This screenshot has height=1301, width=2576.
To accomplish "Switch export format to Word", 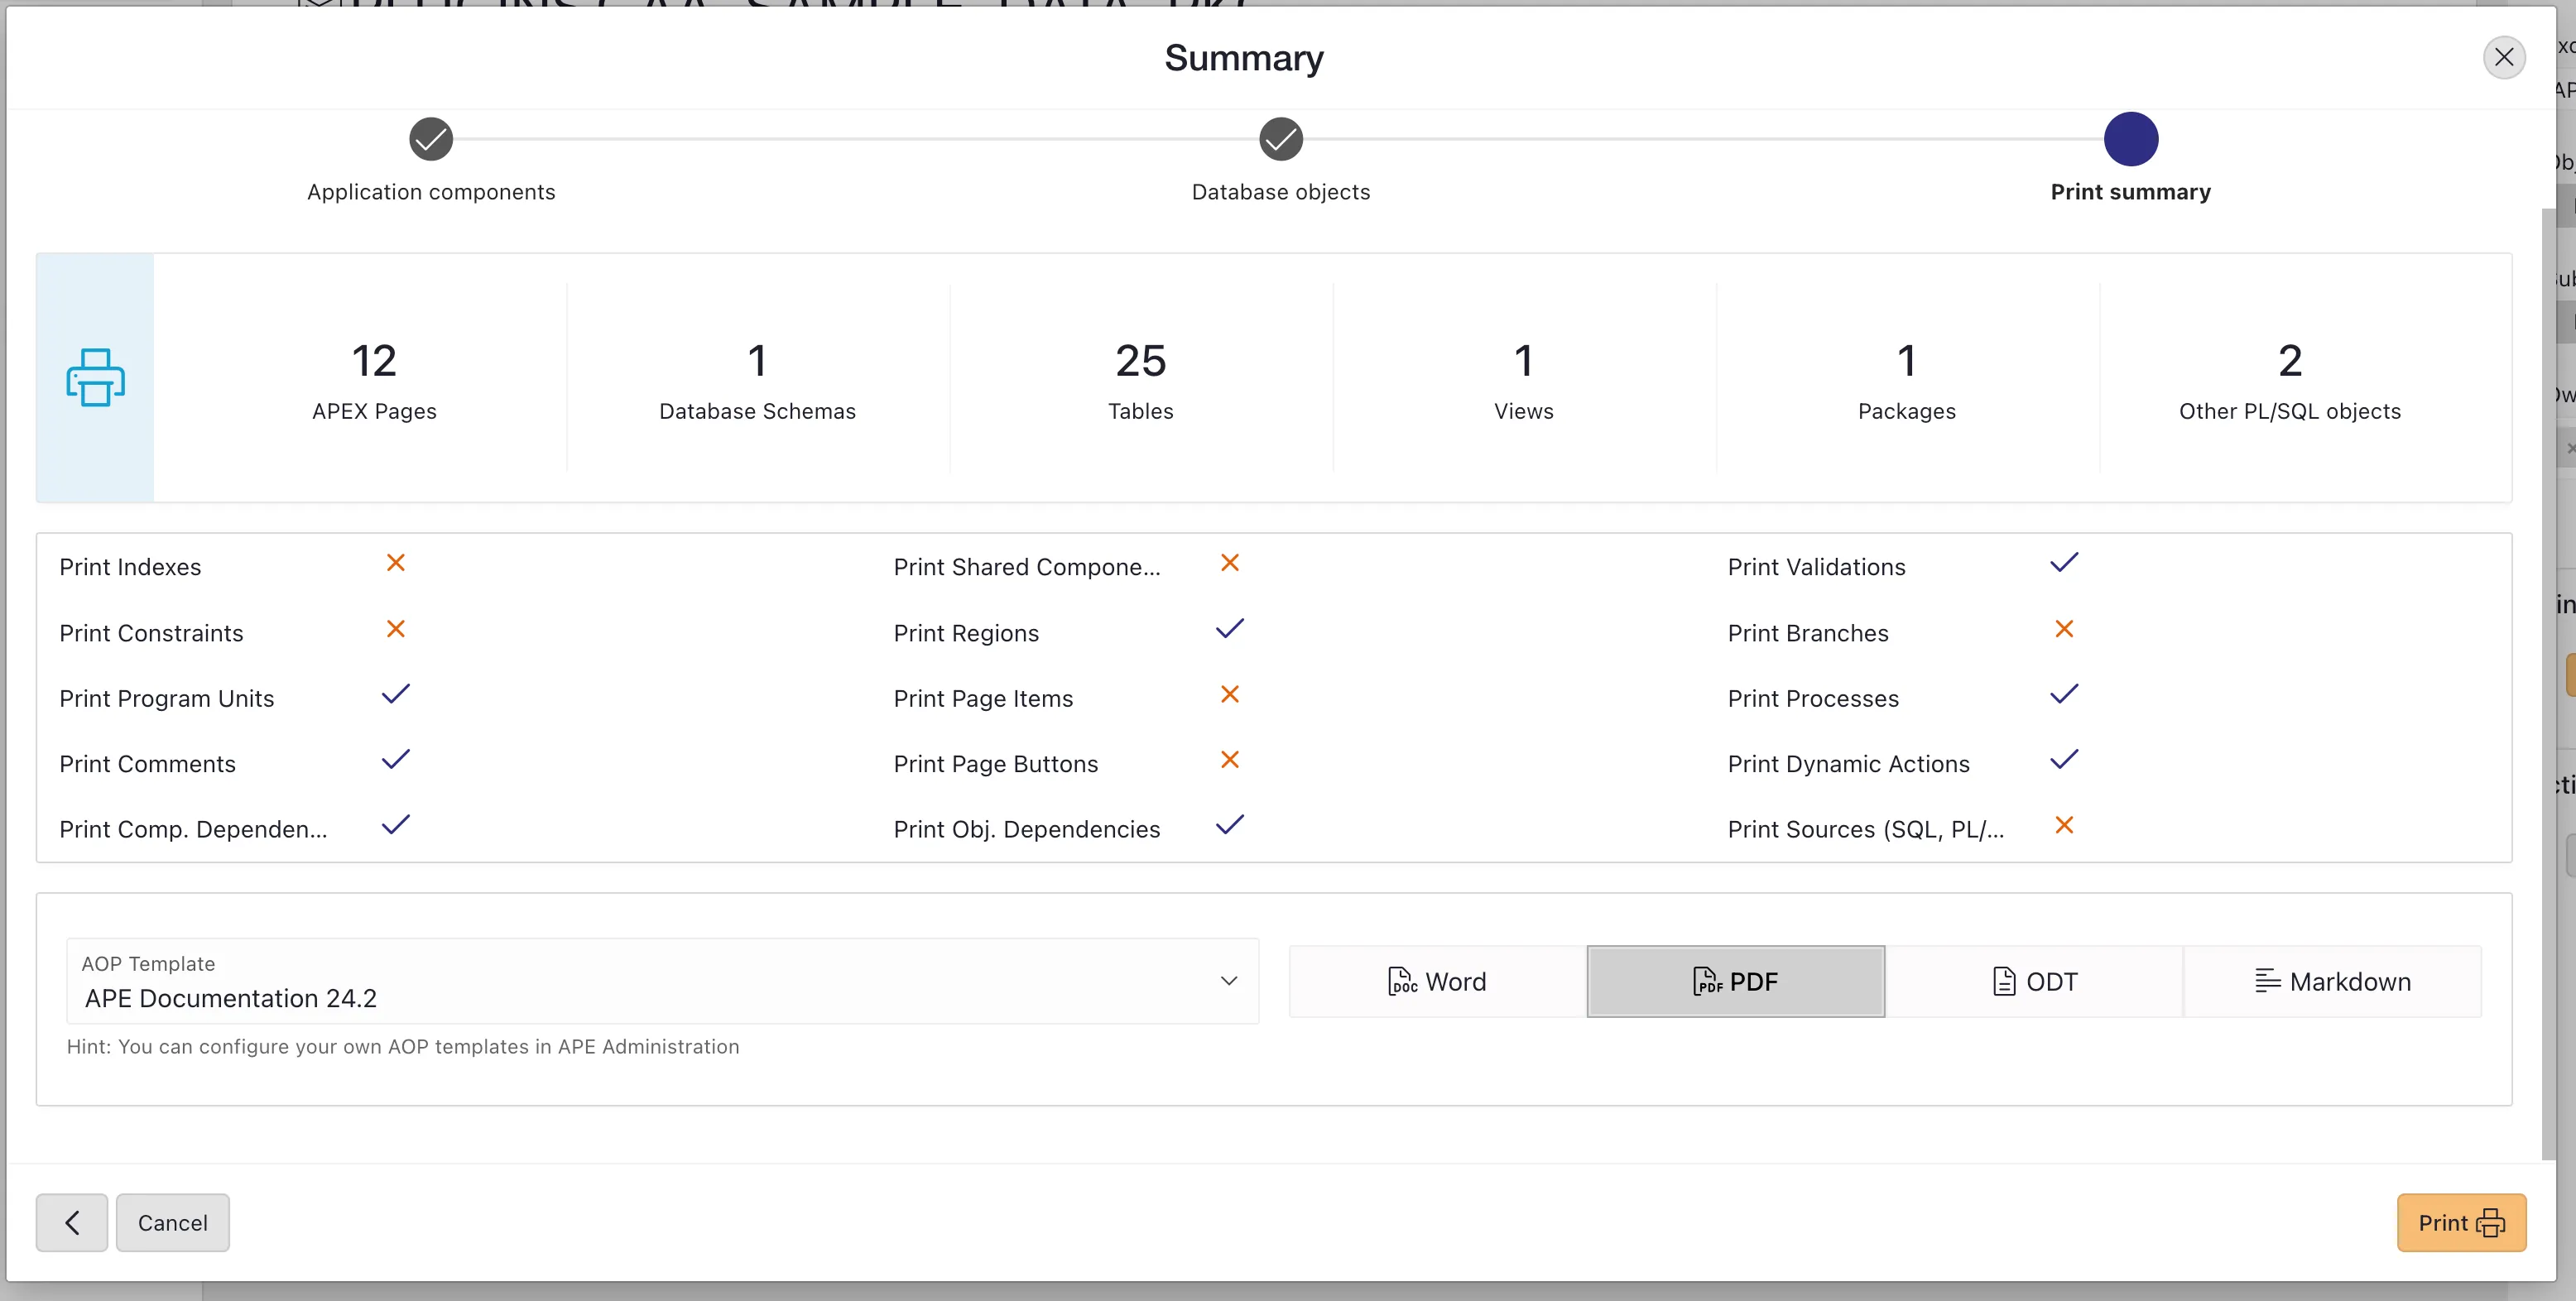I will [1437, 981].
